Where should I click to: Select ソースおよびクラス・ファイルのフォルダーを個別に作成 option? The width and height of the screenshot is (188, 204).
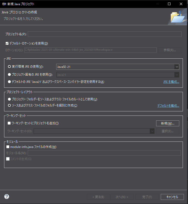point(10,105)
